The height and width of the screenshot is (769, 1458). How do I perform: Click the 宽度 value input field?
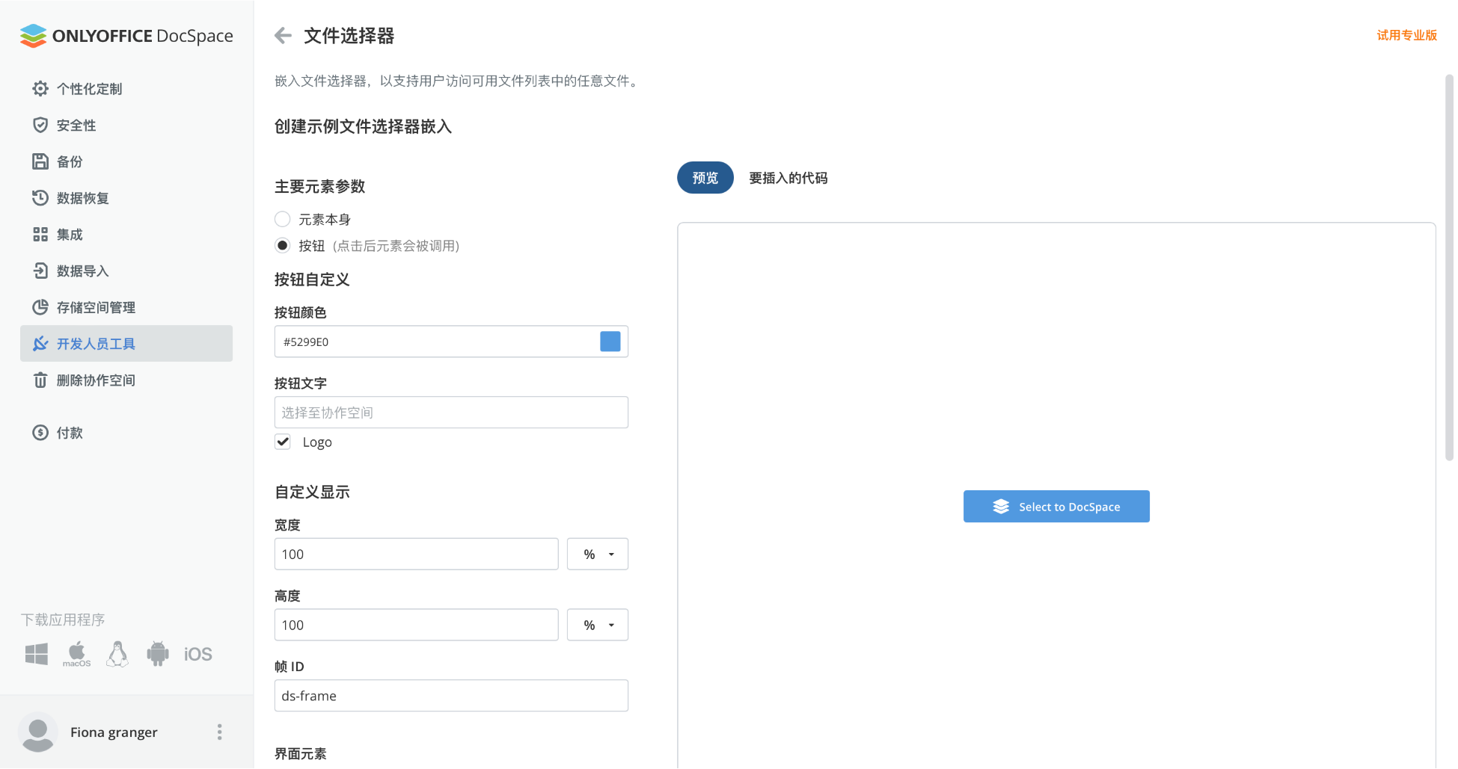416,554
